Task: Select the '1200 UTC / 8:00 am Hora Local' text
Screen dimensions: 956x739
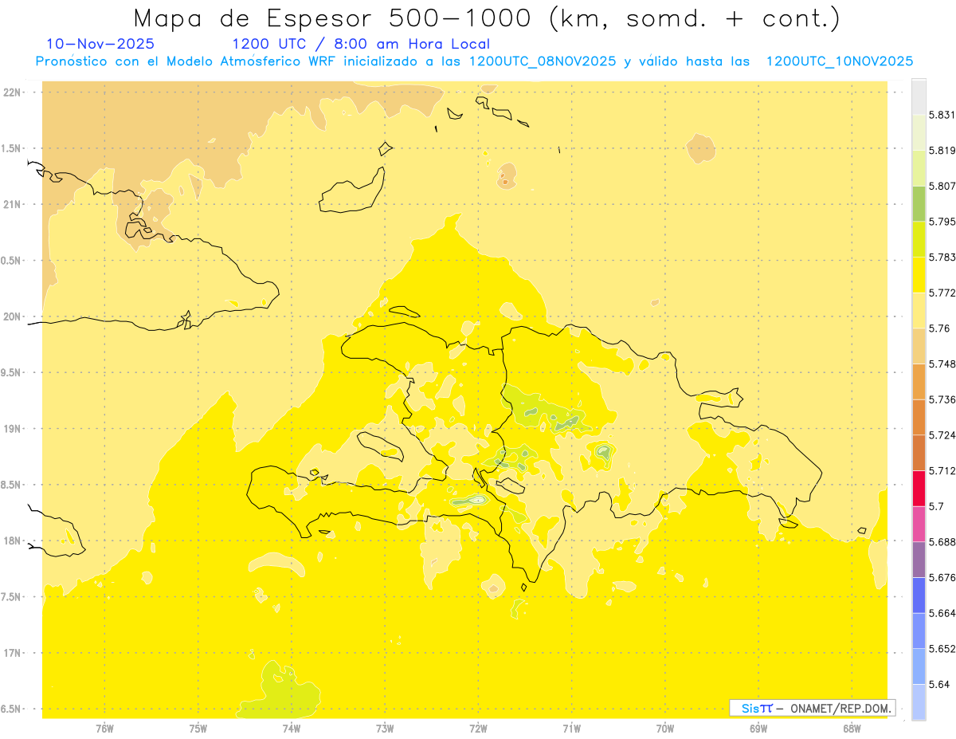Action: click(361, 44)
